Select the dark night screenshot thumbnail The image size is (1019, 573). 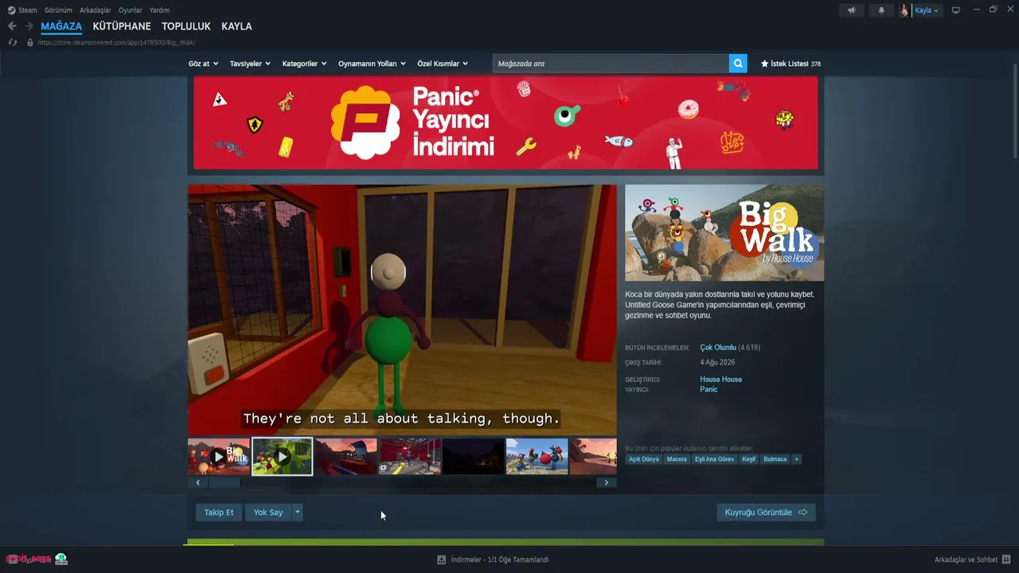point(474,457)
